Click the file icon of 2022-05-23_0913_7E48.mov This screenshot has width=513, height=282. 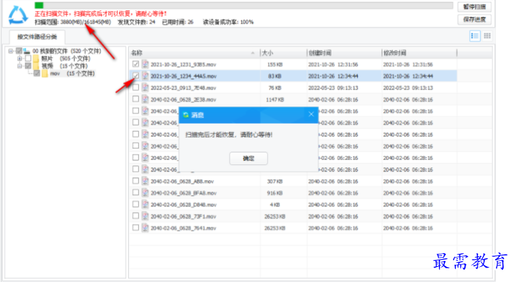pos(145,87)
